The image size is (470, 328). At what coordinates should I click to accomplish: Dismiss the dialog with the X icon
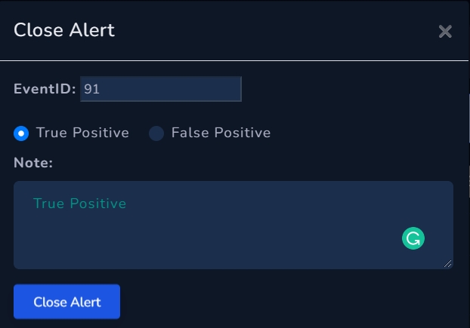tap(445, 32)
